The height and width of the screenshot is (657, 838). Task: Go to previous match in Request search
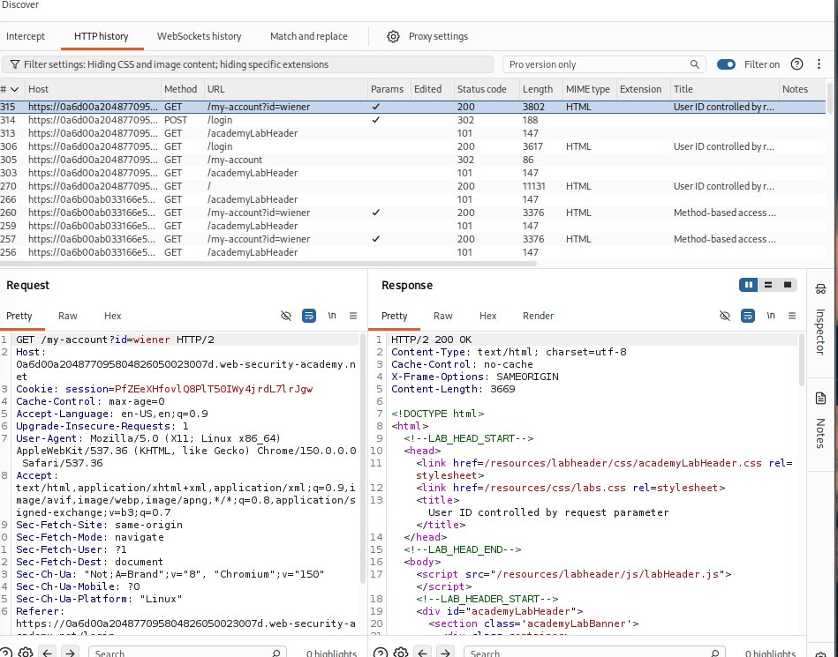pyautogui.click(x=48, y=653)
